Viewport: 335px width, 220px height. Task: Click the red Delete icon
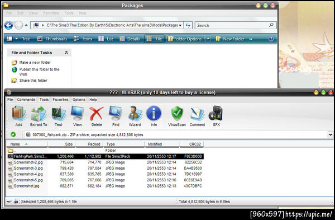pos(97,116)
